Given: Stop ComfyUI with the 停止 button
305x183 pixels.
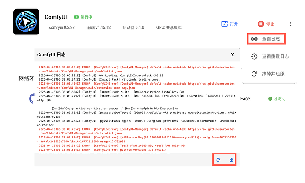Looking at the screenshot, I should click(266, 24).
